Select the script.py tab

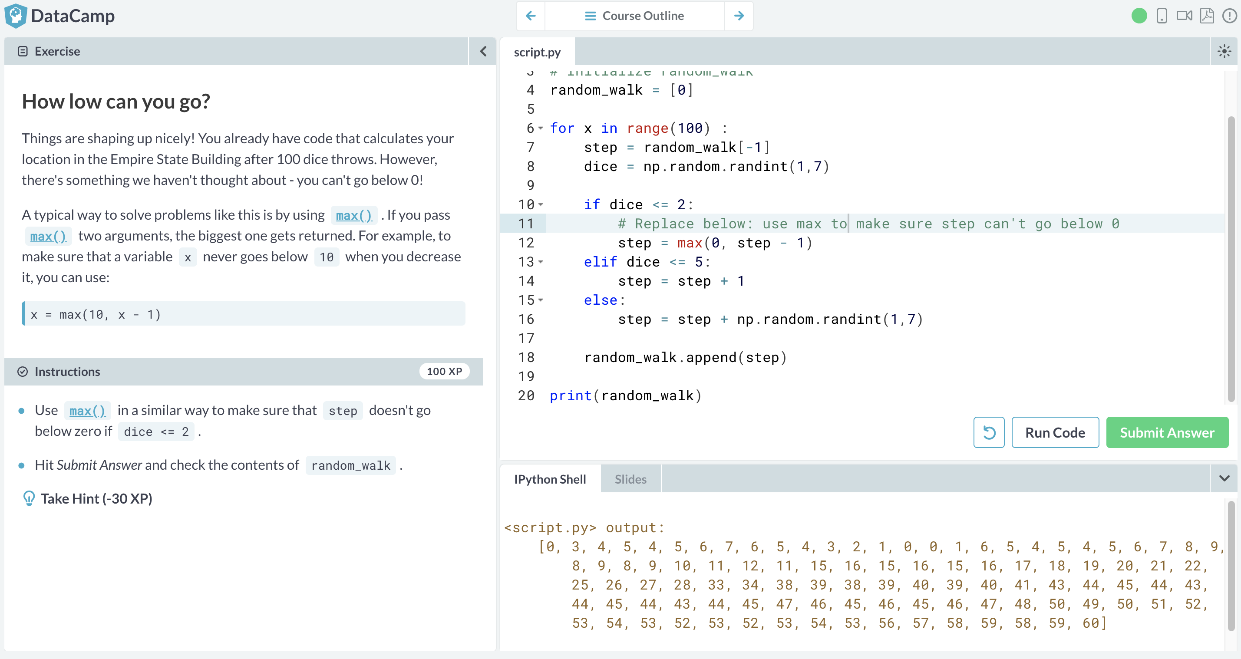[537, 52]
